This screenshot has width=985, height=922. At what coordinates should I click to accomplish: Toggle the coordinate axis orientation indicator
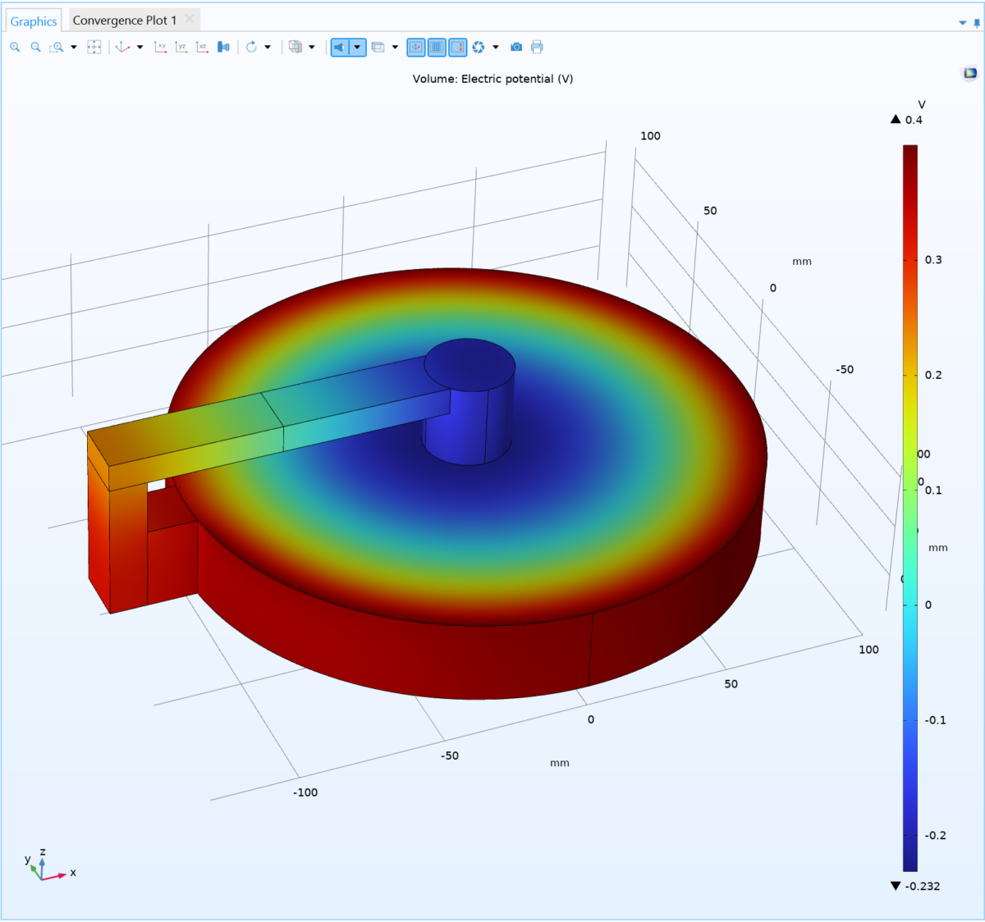pos(416,47)
